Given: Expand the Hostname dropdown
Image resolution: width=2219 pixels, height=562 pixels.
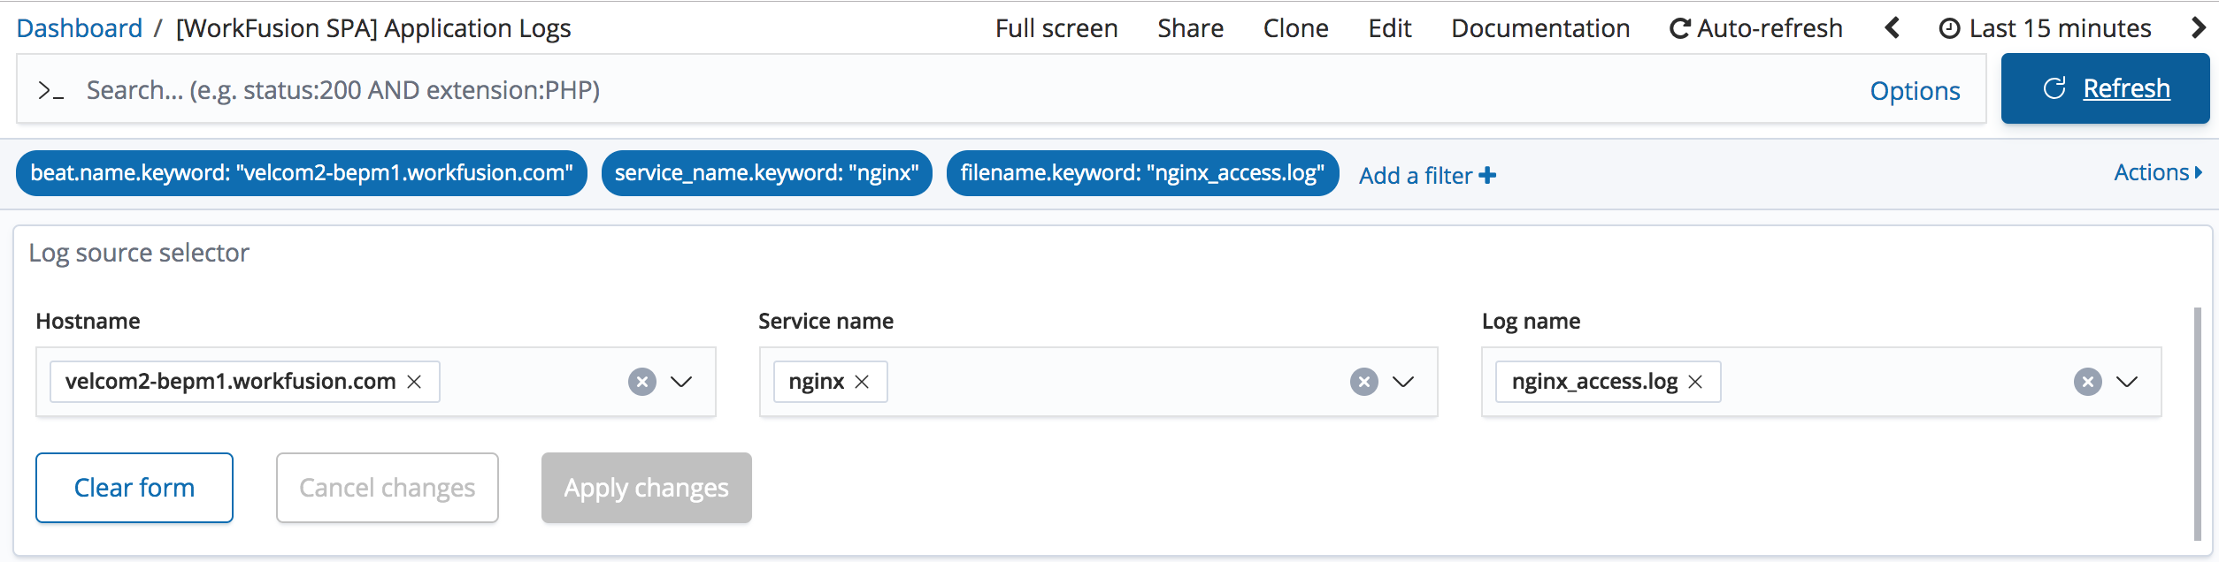Looking at the screenshot, I should 681,382.
